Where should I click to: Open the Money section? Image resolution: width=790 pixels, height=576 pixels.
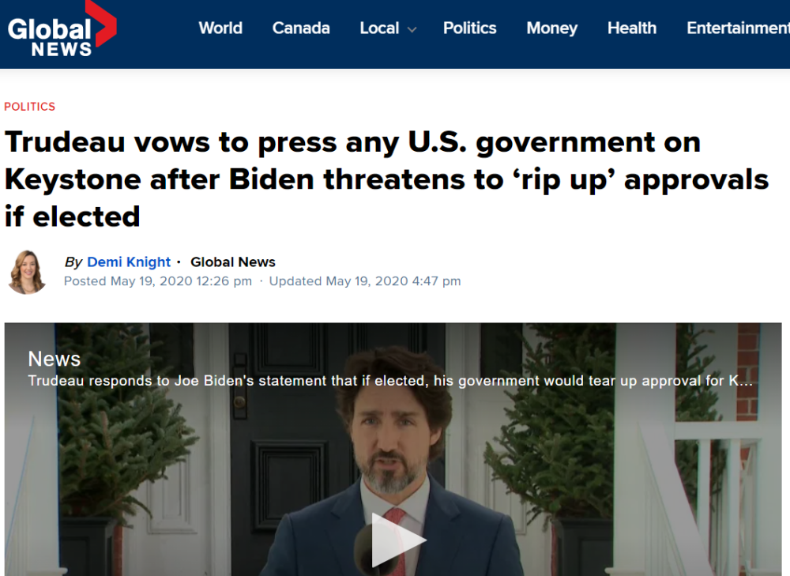pos(551,28)
